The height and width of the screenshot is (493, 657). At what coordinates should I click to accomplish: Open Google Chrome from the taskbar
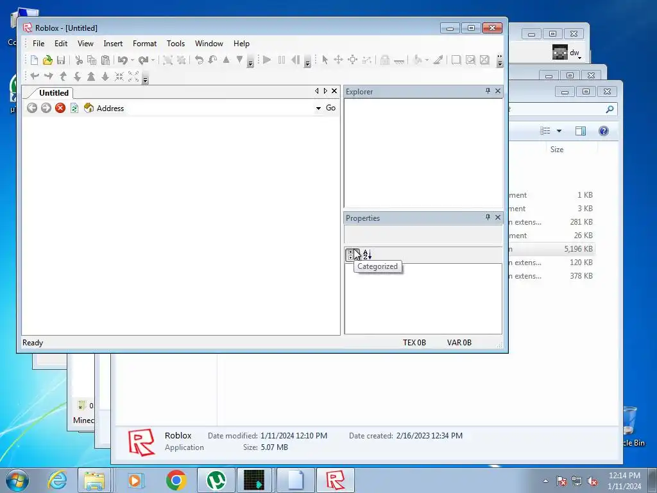click(176, 480)
